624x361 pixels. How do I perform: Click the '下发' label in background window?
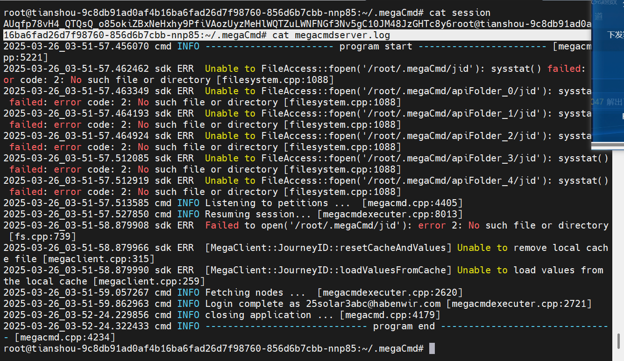point(615,35)
